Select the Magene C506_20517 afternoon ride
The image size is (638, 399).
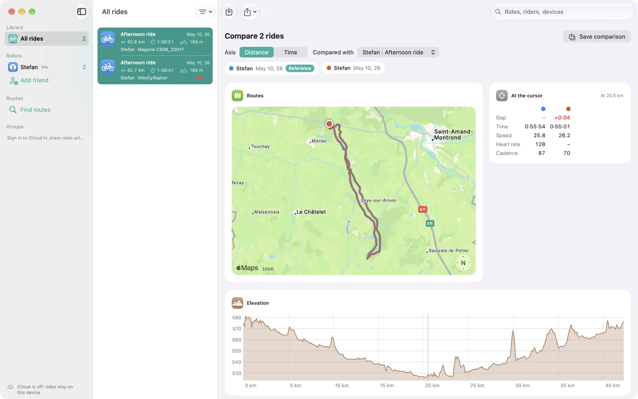click(x=155, y=42)
